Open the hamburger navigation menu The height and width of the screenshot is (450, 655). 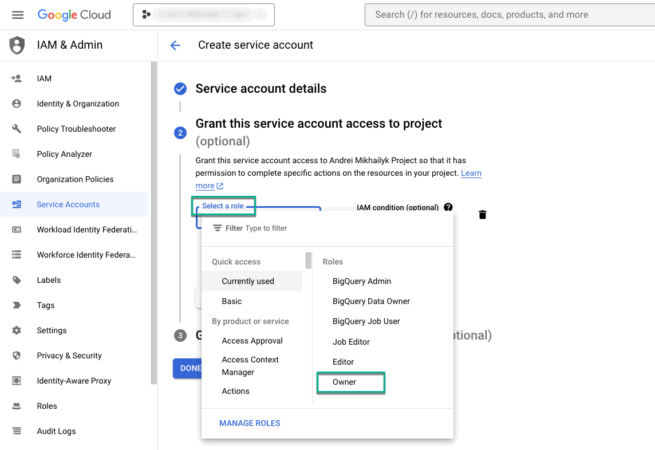click(18, 15)
